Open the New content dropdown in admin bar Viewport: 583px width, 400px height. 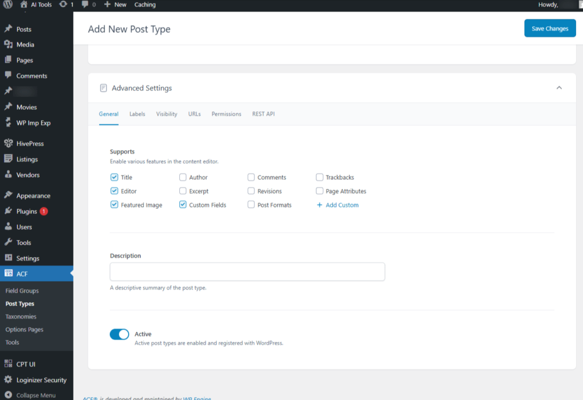[116, 5]
